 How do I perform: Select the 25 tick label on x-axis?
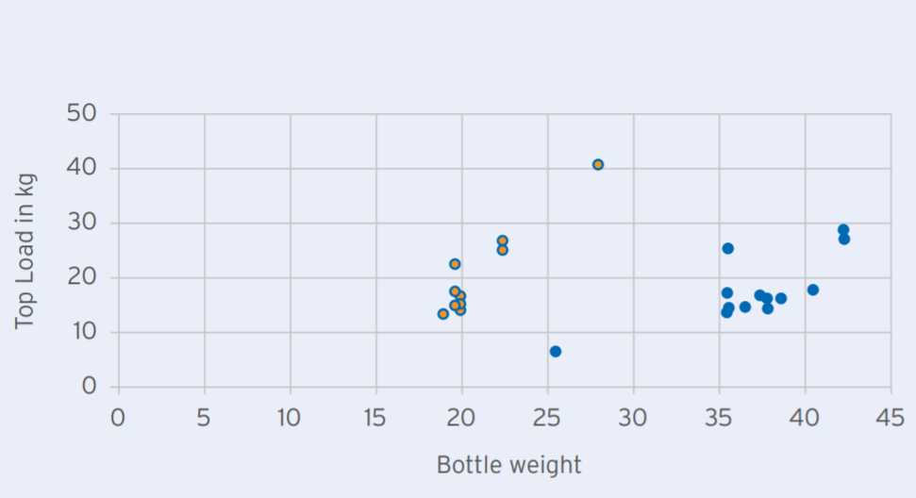(x=547, y=418)
